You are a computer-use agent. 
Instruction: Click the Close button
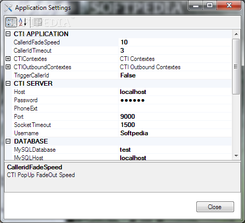(215, 206)
